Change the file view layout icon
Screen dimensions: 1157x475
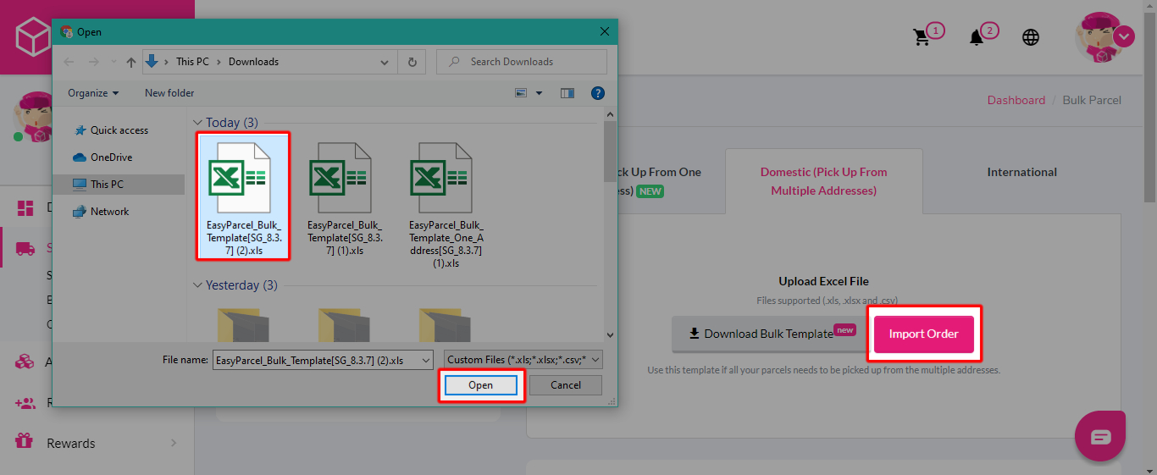(x=521, y=93)
